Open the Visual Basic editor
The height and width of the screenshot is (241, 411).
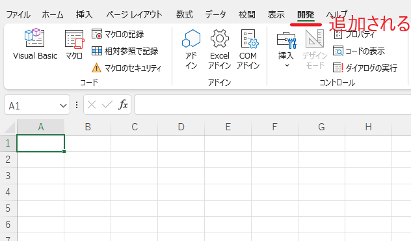point(35,44)
